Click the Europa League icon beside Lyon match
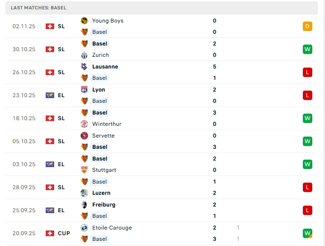 (x=50, y=95)
